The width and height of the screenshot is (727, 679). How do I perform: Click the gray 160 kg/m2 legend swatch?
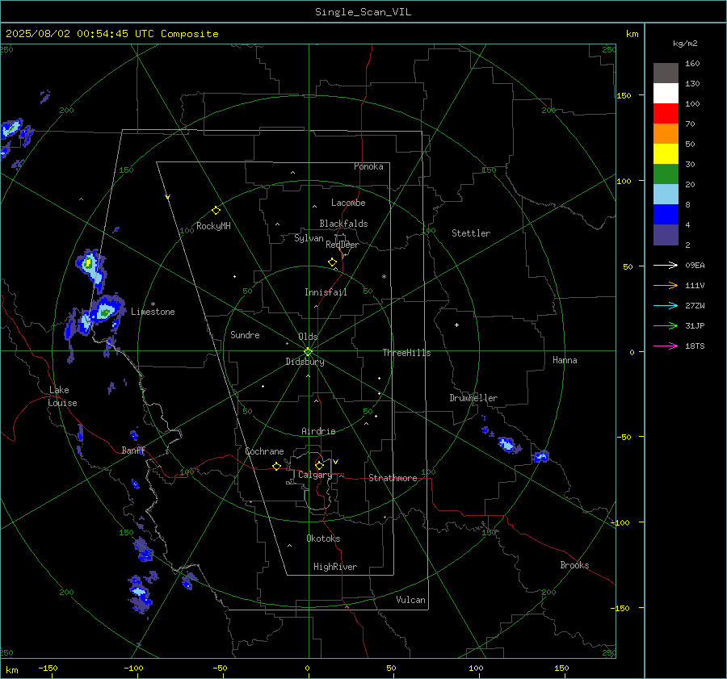[666, 73]
